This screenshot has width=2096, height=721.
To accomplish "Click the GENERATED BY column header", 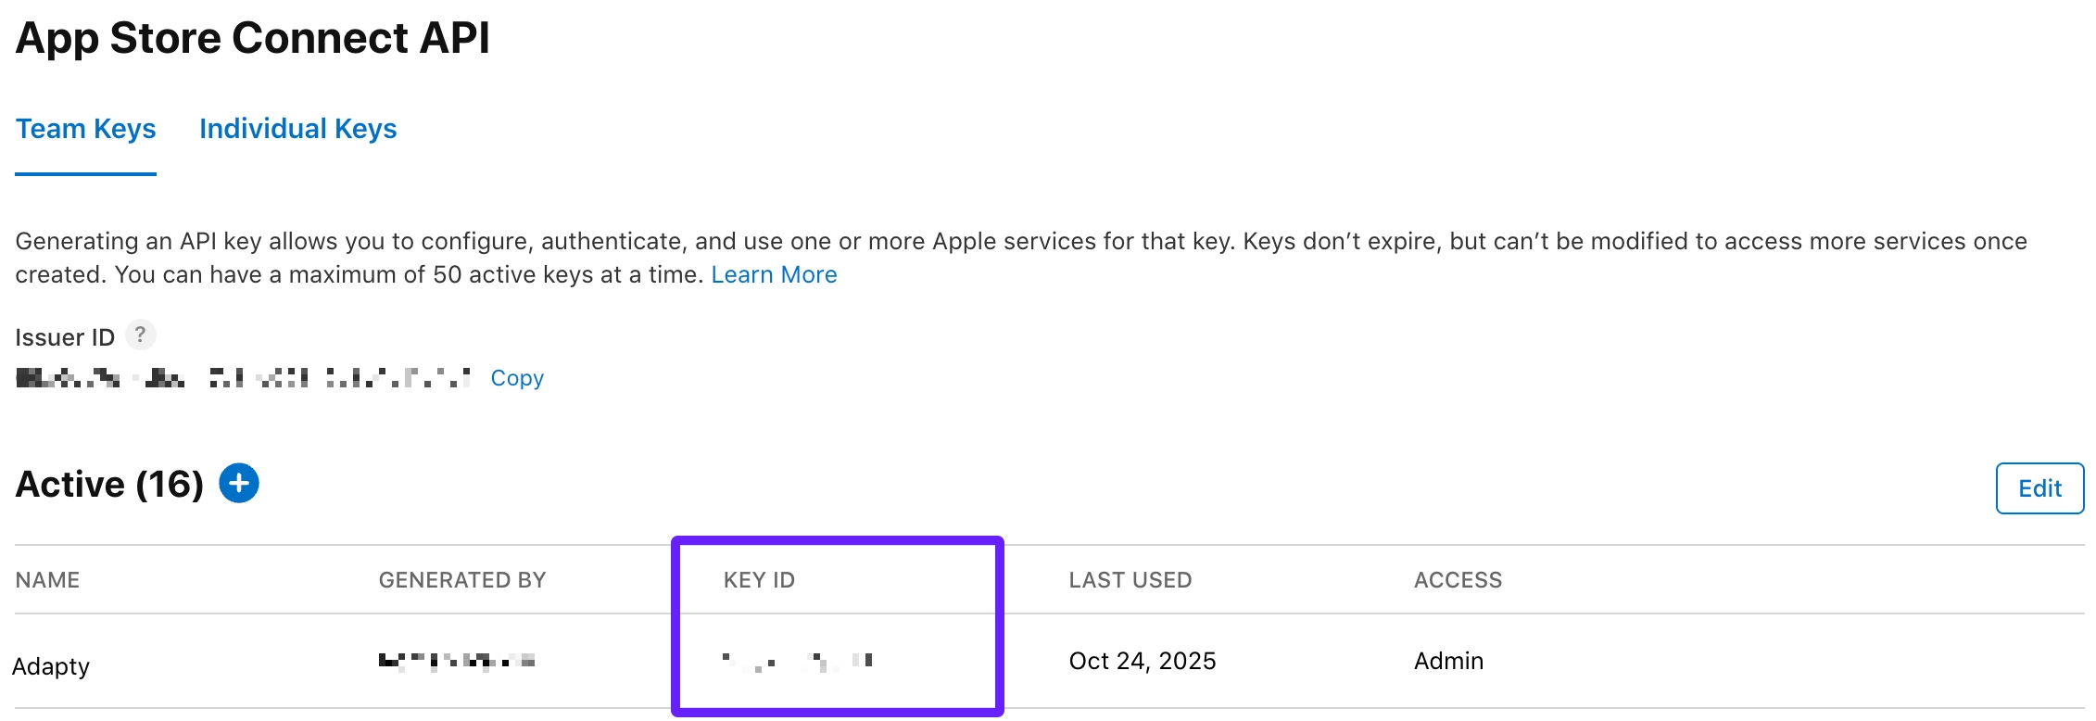I will [x=462, y=580].
